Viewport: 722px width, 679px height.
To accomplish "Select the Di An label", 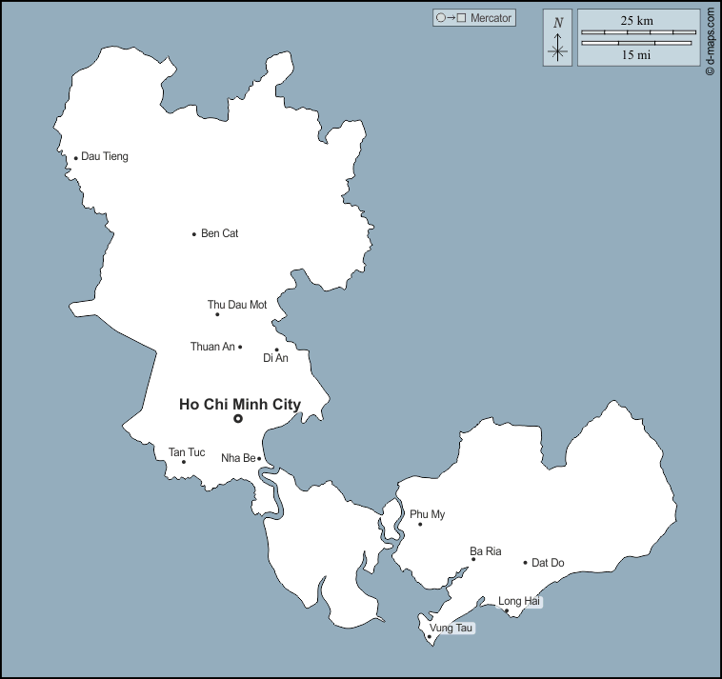I will point(275,358).
